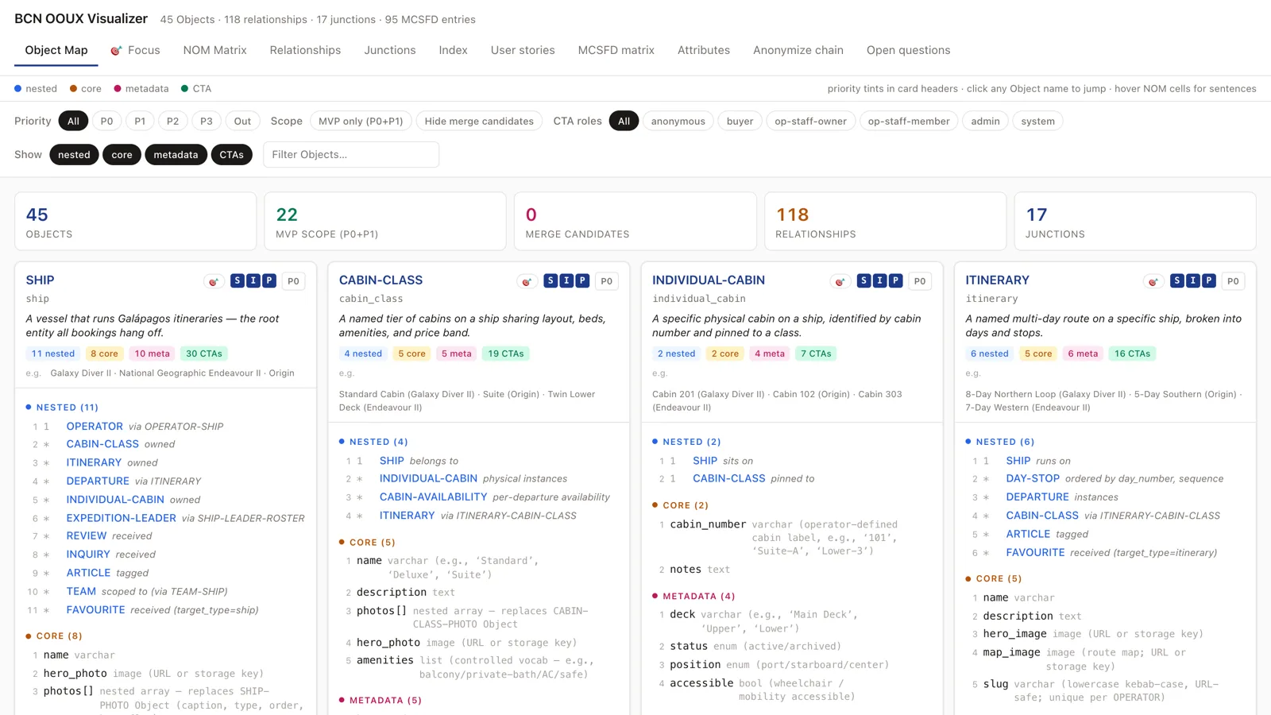Open the MCSFD matrix tab
Image resolution: width=1271 pixels, height=715 pixels.
pos(616,50)
